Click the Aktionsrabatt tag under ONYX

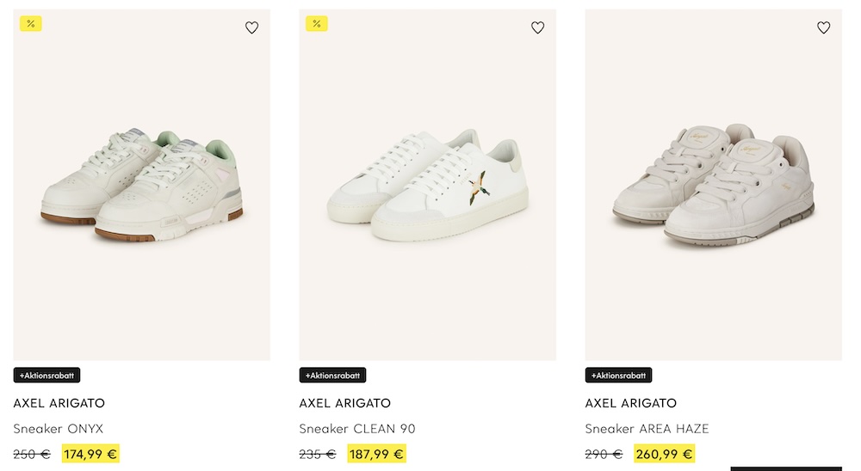(46, 376)
